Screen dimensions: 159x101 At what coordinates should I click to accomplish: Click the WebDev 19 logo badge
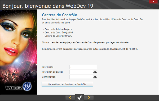27,86
